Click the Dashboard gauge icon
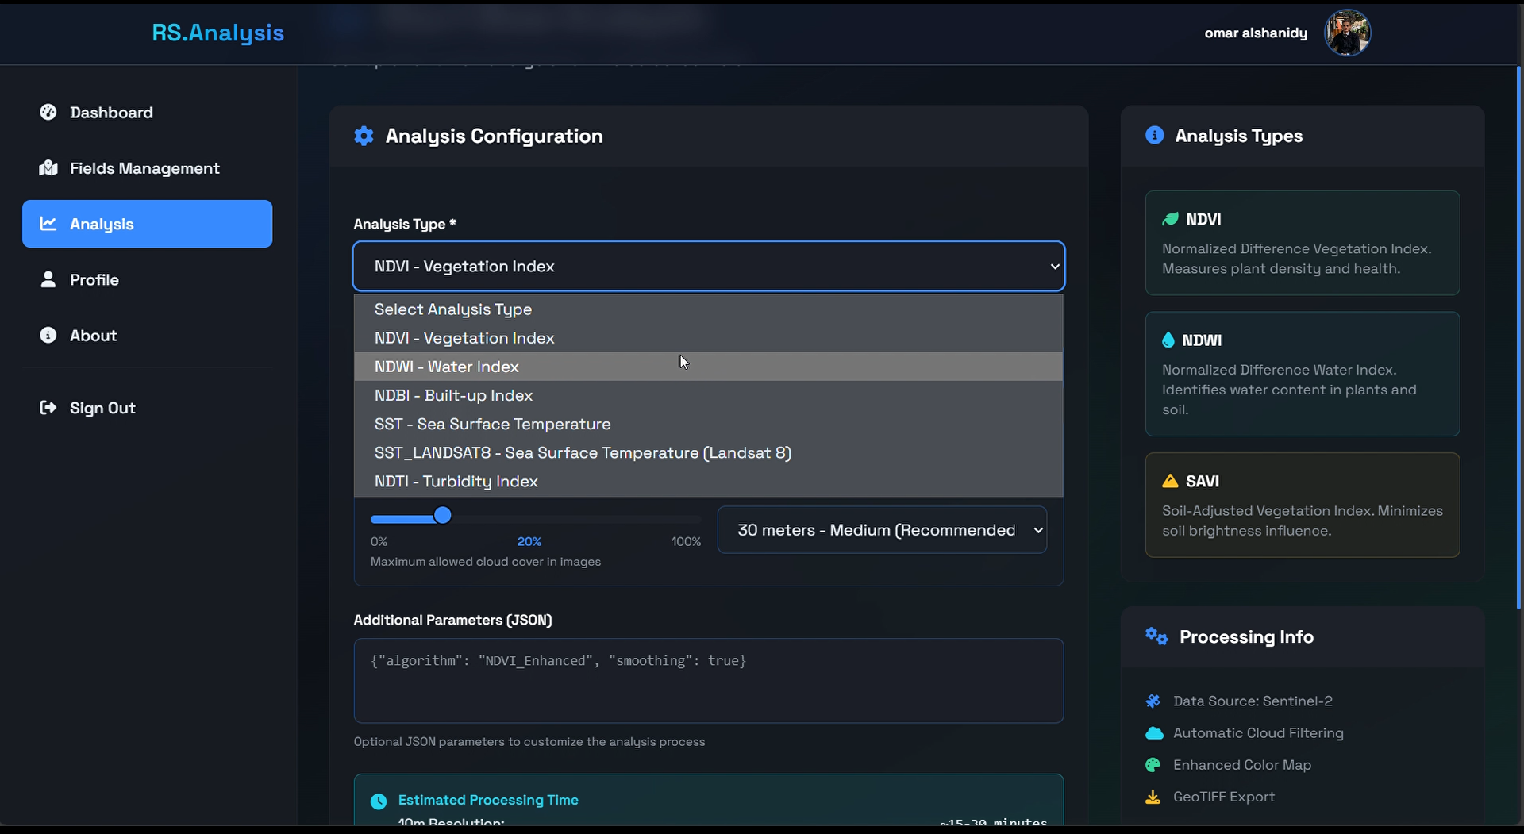The height and width of the screenshot is (834, 1524). coord(48,112)
